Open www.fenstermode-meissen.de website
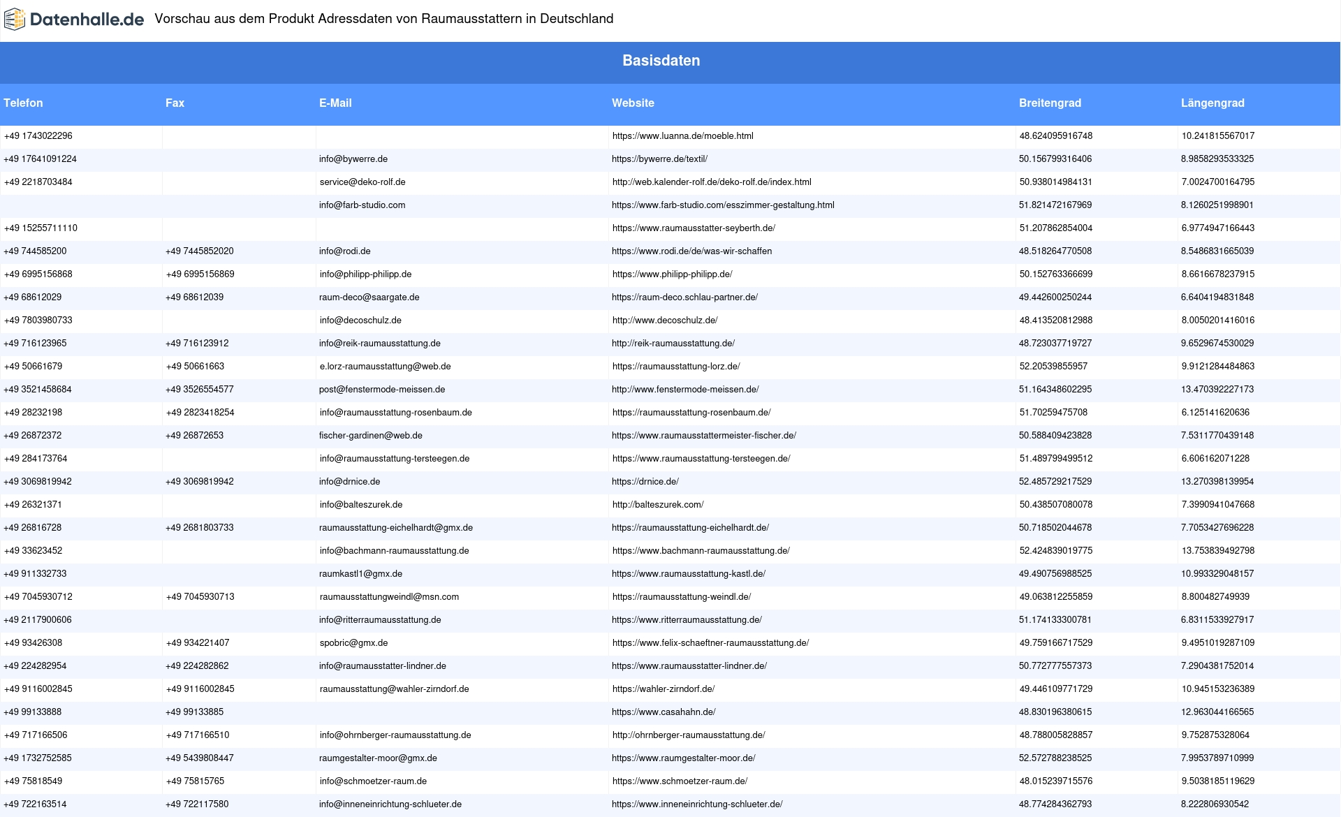Viewport: 1341px width, 817px height. click(x=685, y=390)
